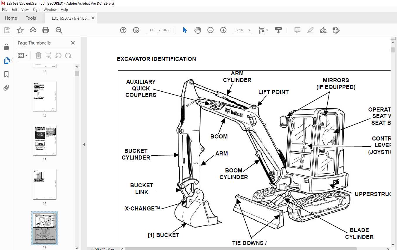397x250 pixels.
Task: Switch to the Tools tab
Action: click(x=31, y=18)
